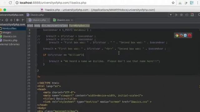Preview file in Opera browser icon

189,35
